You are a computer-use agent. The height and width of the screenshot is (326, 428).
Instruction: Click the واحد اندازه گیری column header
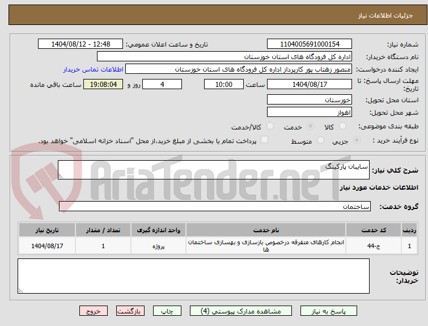[x=158, y=230]
